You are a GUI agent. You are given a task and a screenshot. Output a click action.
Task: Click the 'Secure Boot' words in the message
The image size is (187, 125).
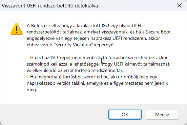(x=159, y=32)
